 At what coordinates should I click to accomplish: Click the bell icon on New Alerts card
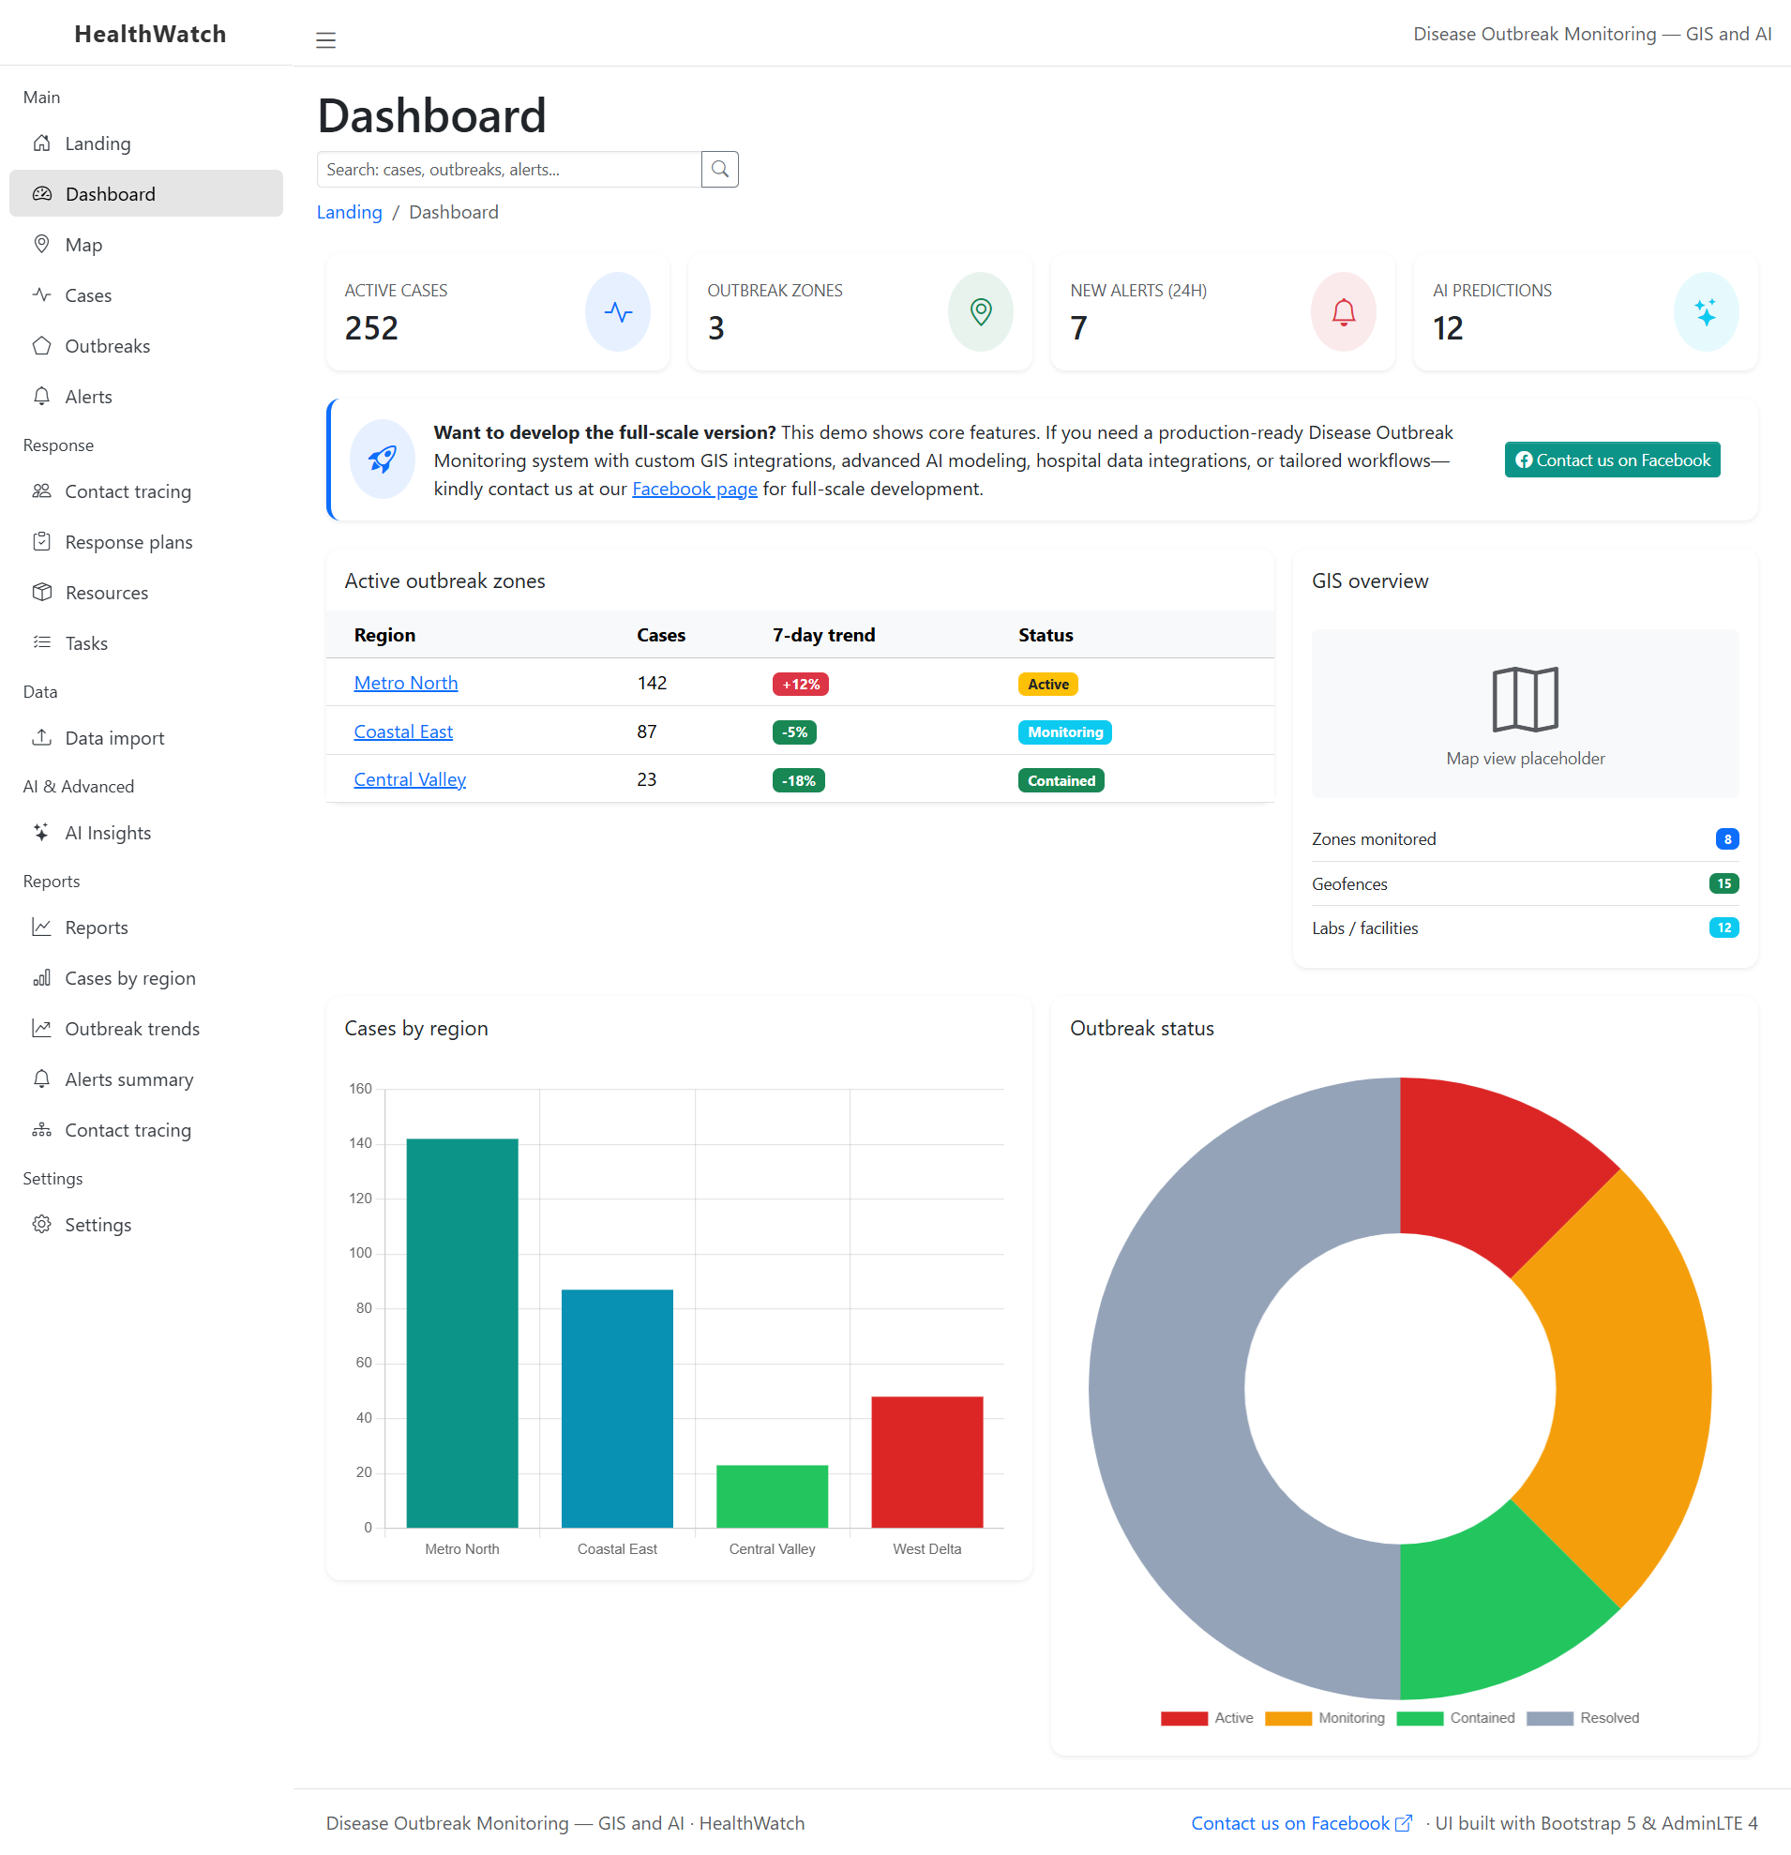(1343, 311)
